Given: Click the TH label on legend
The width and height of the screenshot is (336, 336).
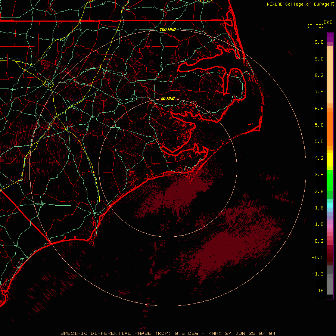Looking at the screenshot, I should coord(321,291).
